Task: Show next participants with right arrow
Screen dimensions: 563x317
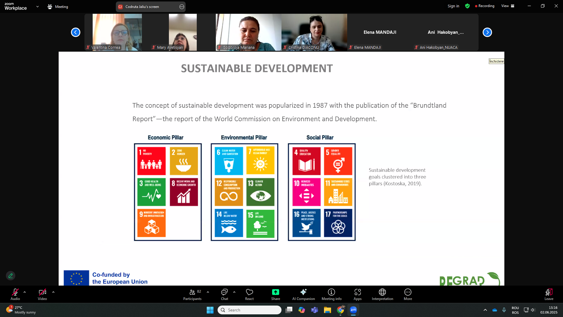Action: coord(487,32)
